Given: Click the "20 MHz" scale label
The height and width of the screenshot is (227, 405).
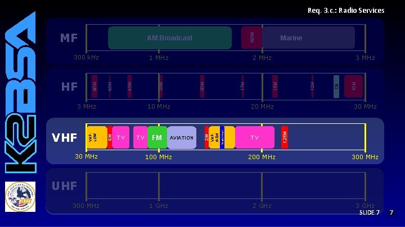Looking at the screenshot, I should coord(262,106).
